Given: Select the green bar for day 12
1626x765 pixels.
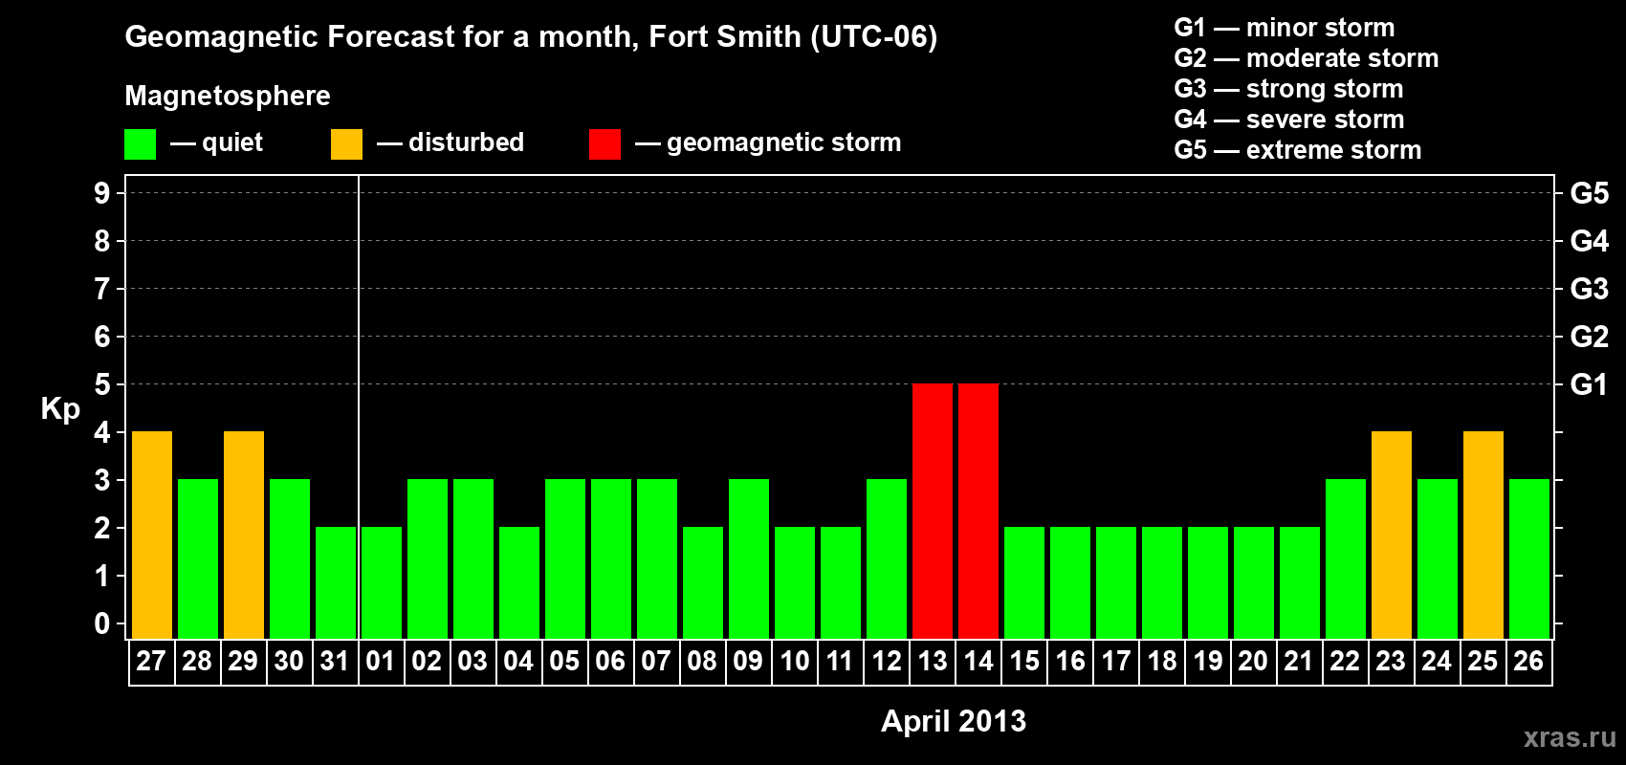Looking at the screenshot, I should pos(887,558).
